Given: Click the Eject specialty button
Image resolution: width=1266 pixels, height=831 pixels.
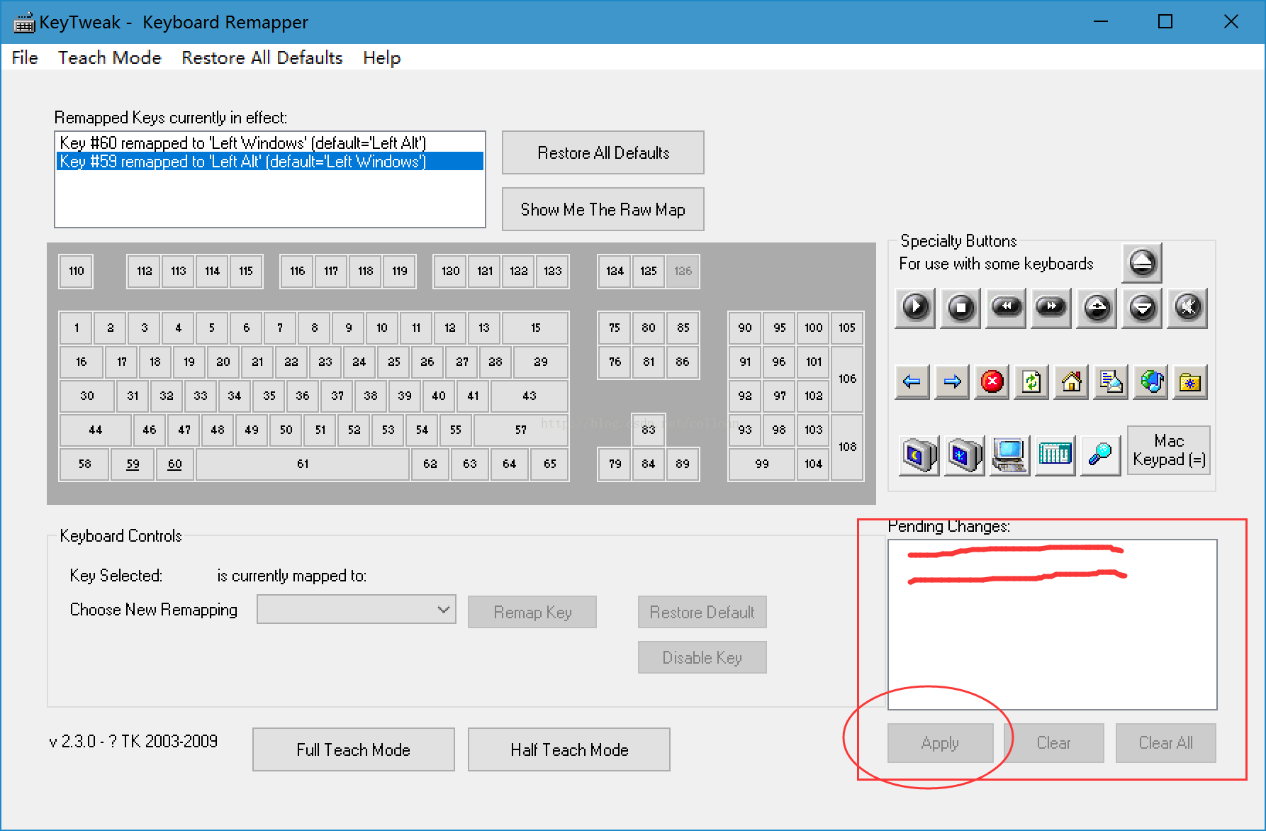Looking at the screenshot, I should tap(1142, 262).
